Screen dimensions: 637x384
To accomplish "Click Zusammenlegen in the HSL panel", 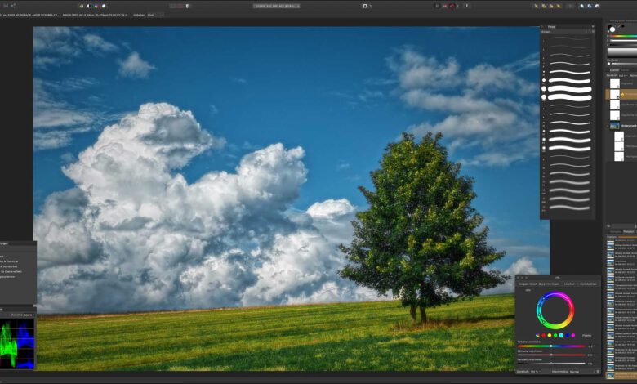I will click(x=549, y=284).
